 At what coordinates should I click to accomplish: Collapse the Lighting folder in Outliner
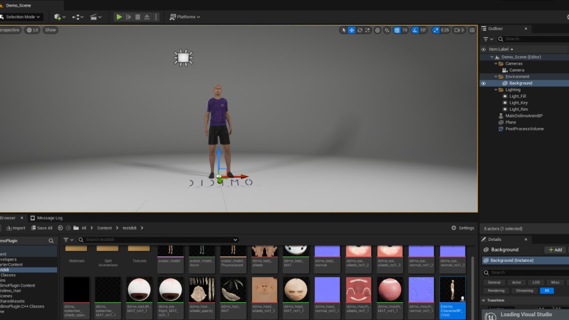pyautogui.click(x=497, y=90)
